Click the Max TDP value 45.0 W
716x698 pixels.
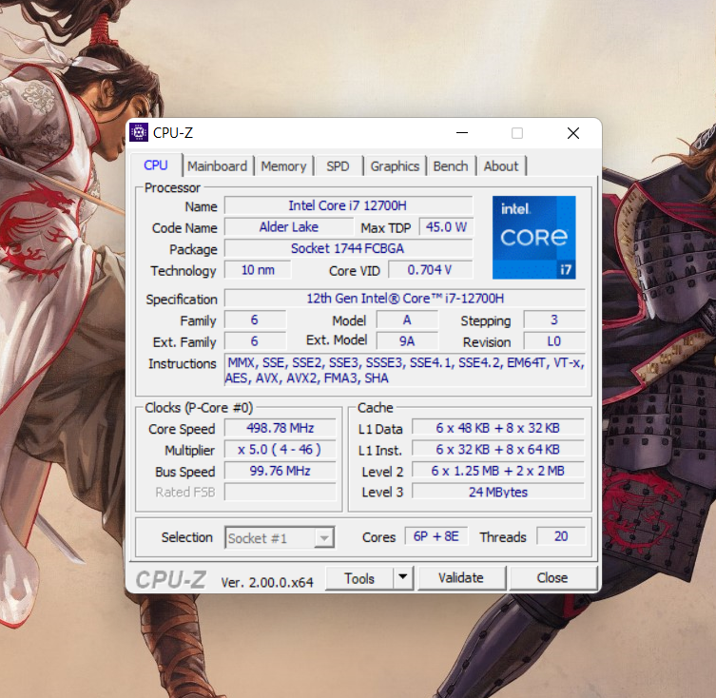pos(446,227)
